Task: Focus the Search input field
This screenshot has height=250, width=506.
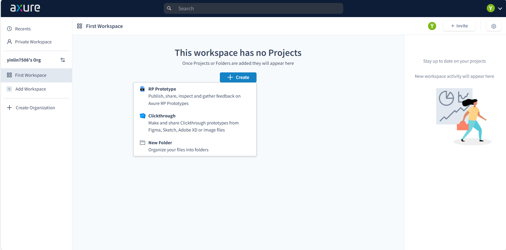Action: click(x=253, y=8)
